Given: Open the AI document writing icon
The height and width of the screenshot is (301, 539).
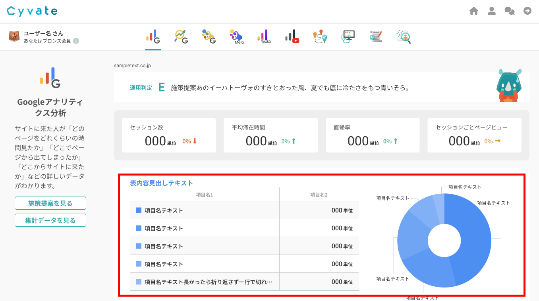Looking at the screenshot, I should (x=375, y=37).
